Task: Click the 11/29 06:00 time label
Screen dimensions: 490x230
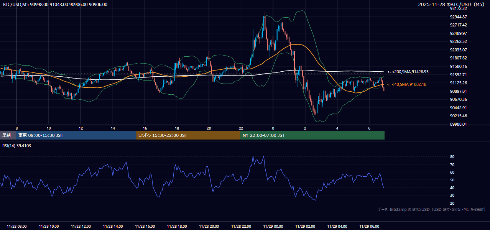Action: coord(369,227)
